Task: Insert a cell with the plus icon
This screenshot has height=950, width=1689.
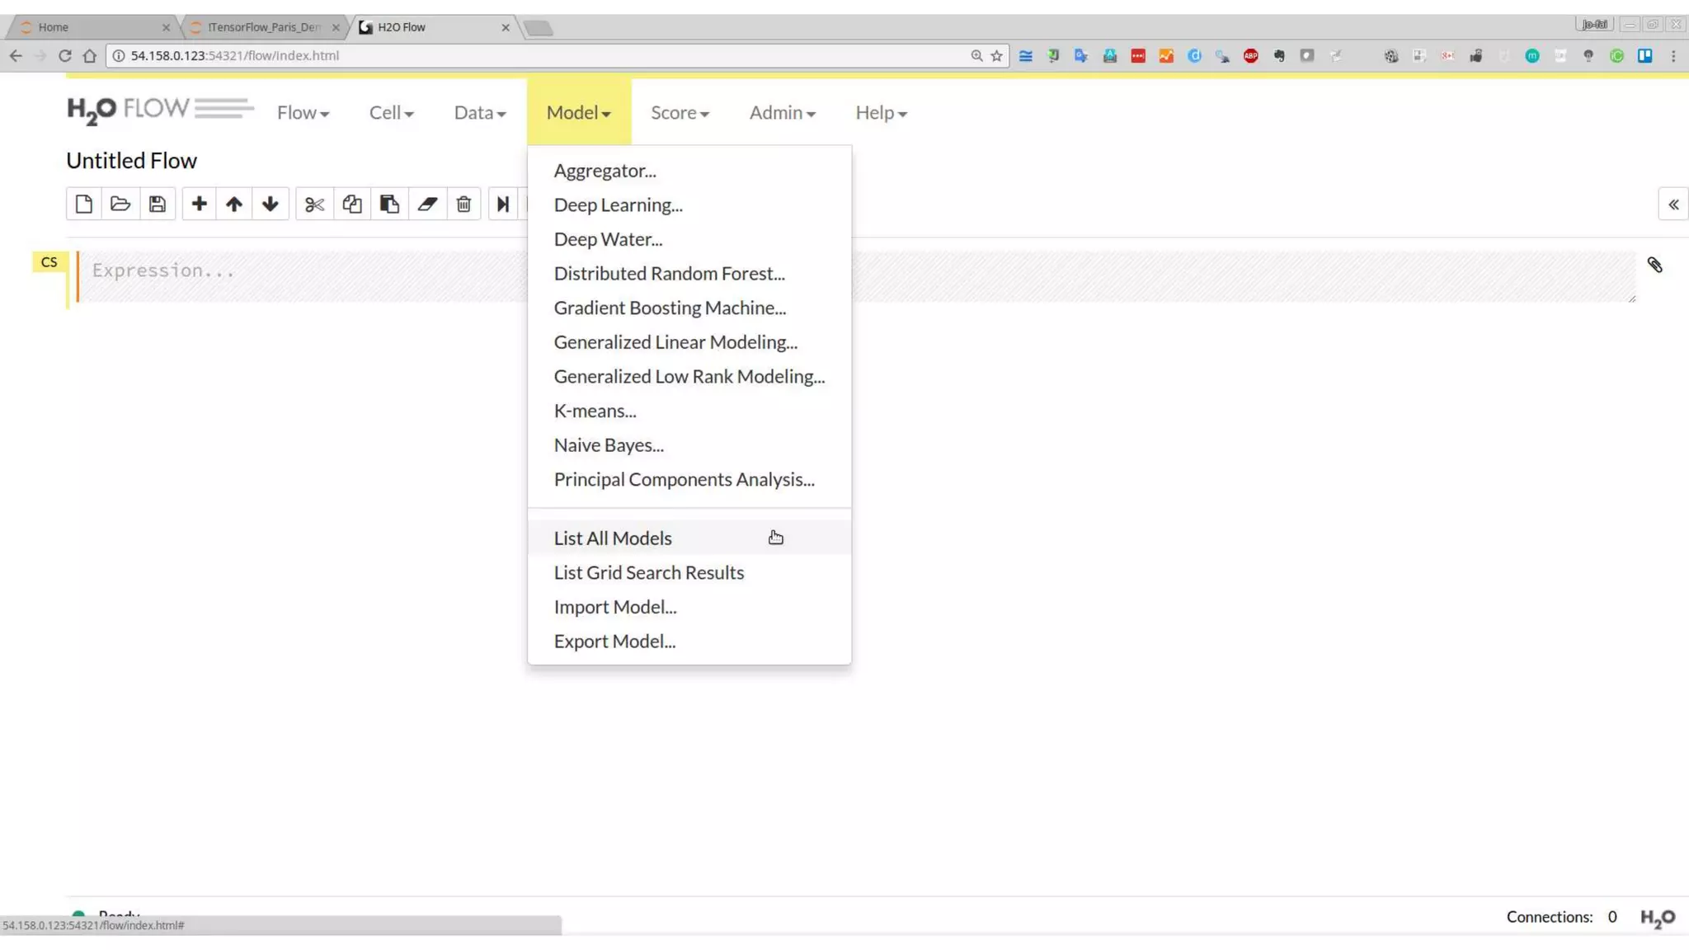Action: [x=199, y=204]
